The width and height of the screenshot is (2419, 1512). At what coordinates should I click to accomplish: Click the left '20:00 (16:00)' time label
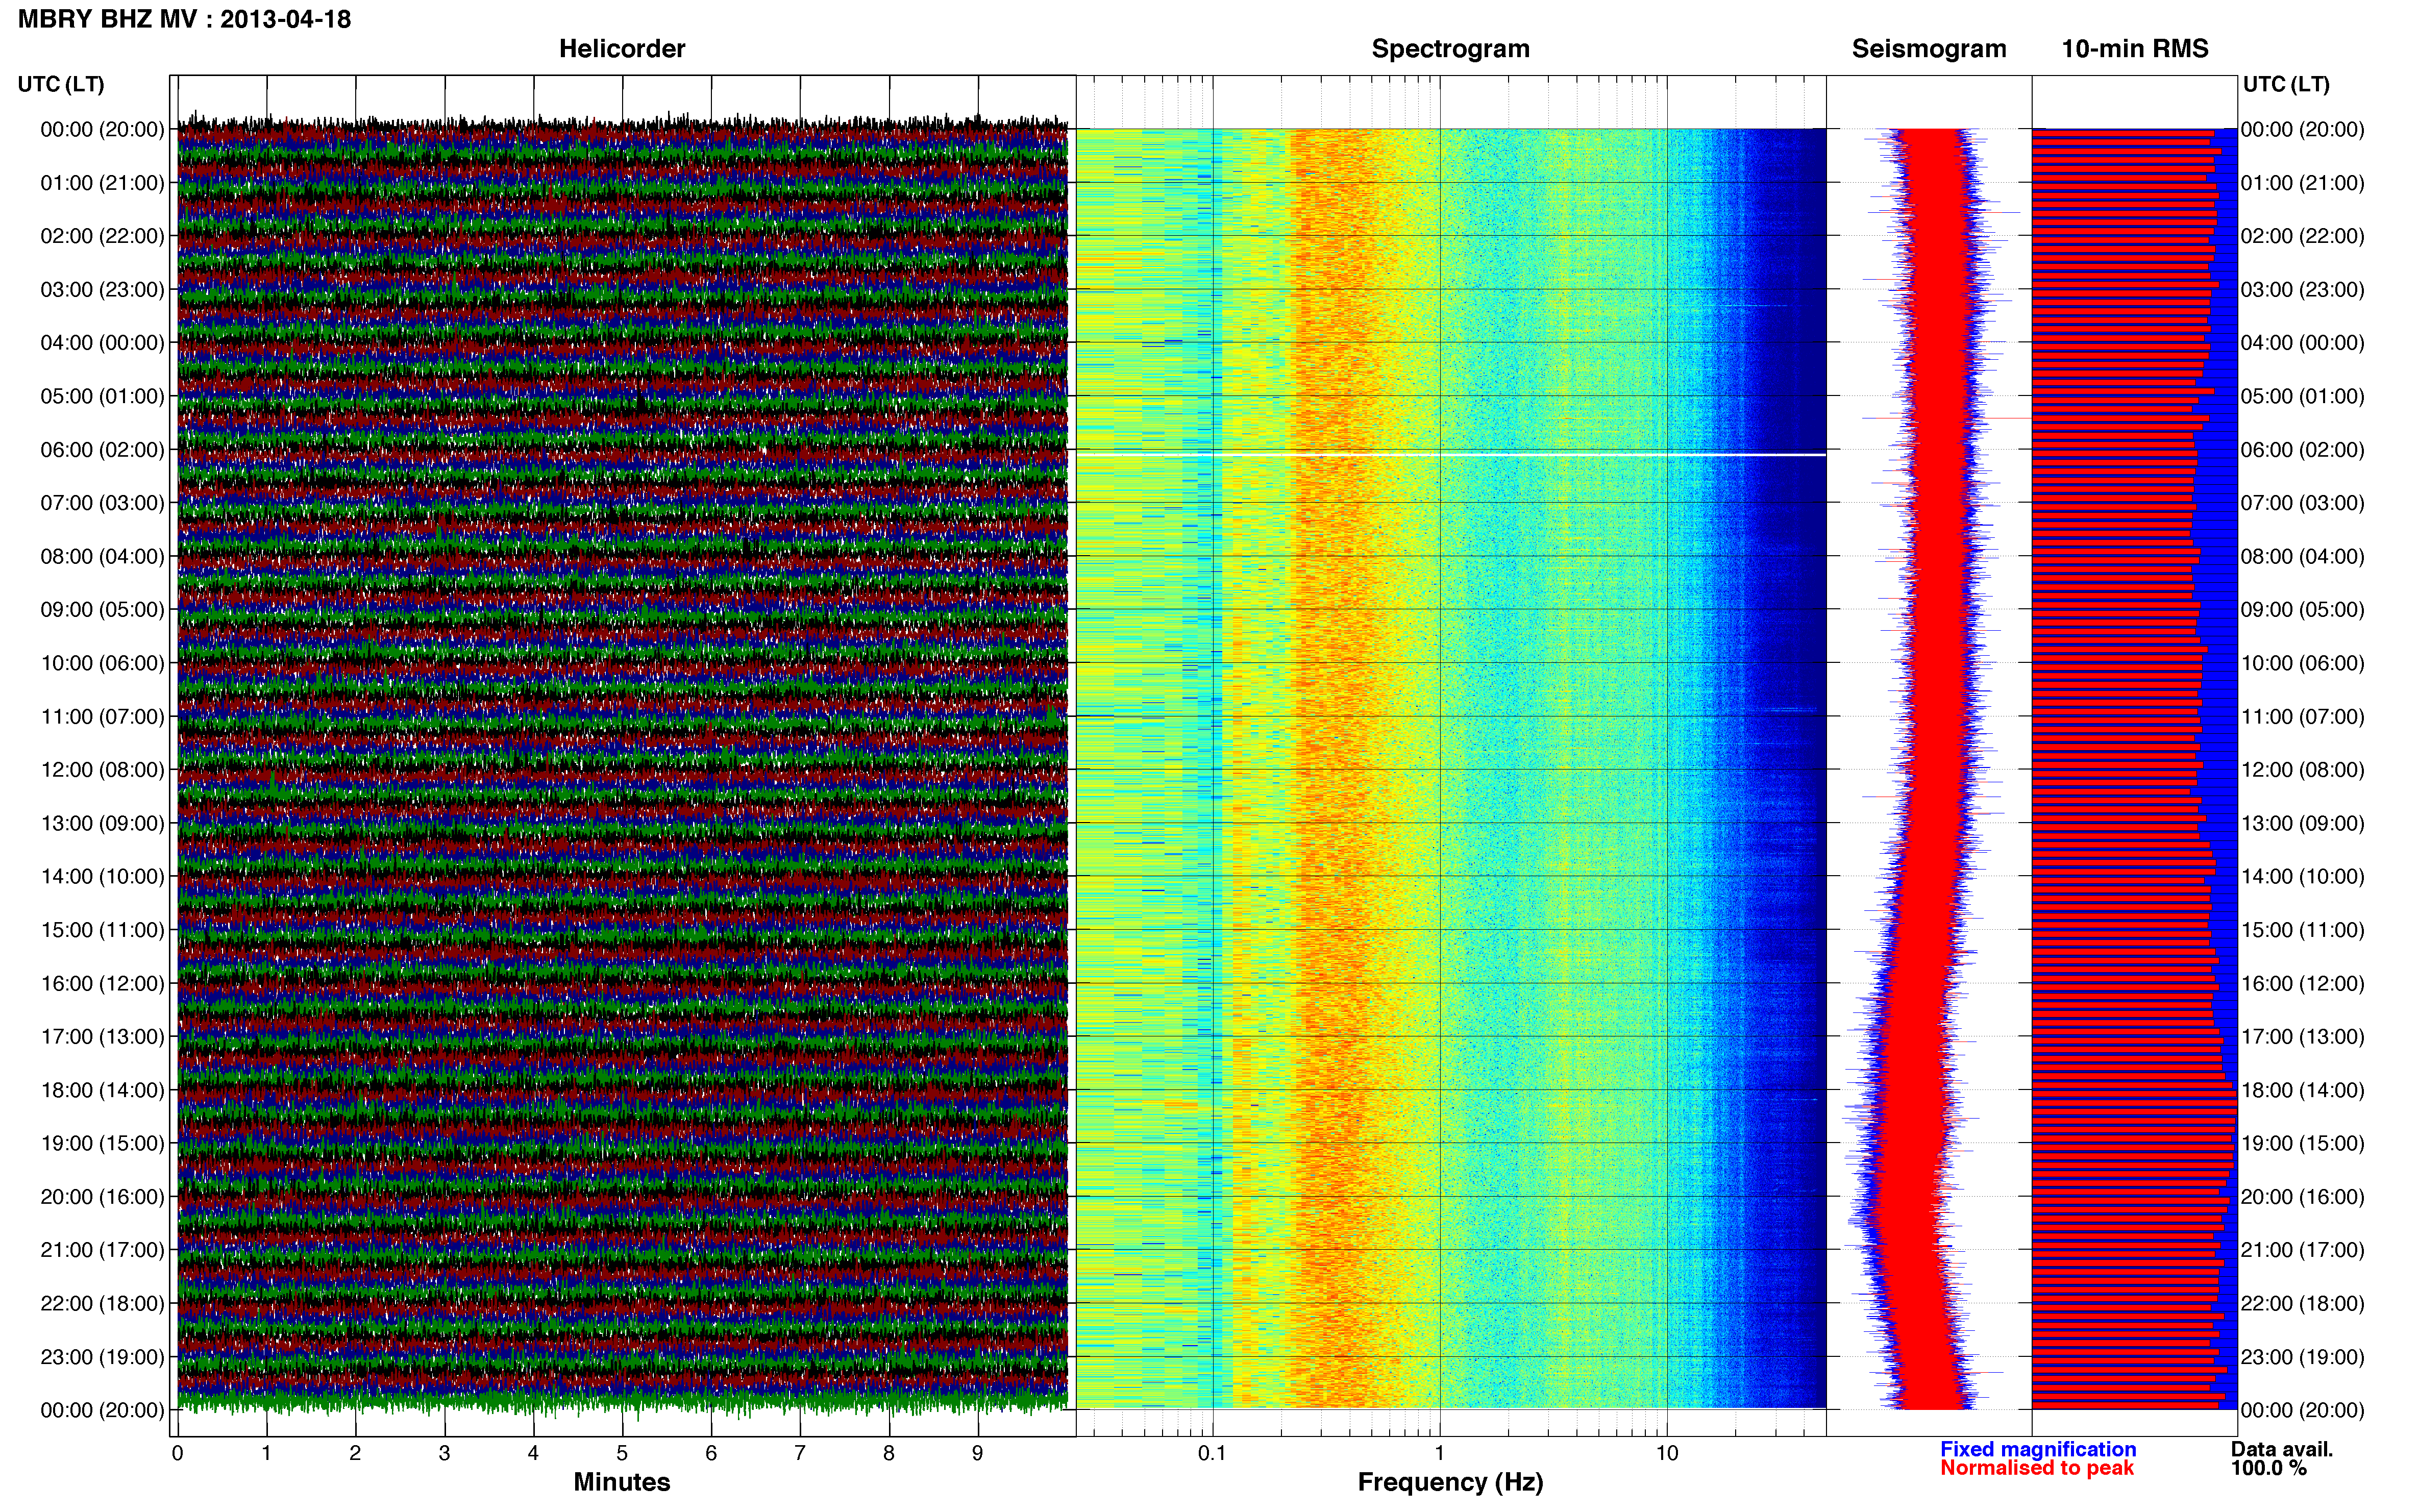coord(102,1197)
